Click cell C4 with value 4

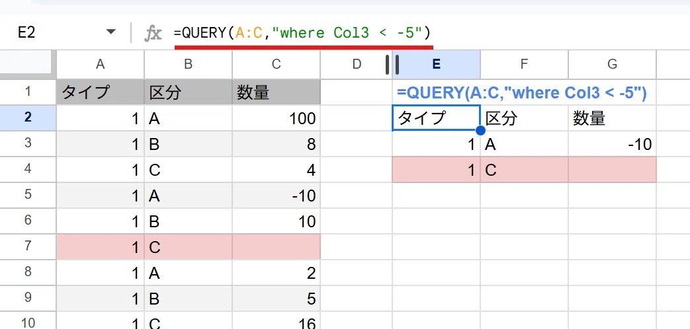click(277, 169)
